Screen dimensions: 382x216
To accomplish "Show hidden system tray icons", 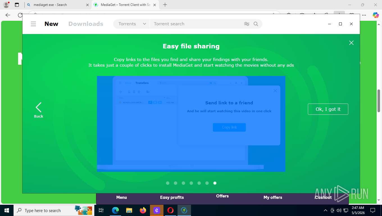I will coord(326,210).
